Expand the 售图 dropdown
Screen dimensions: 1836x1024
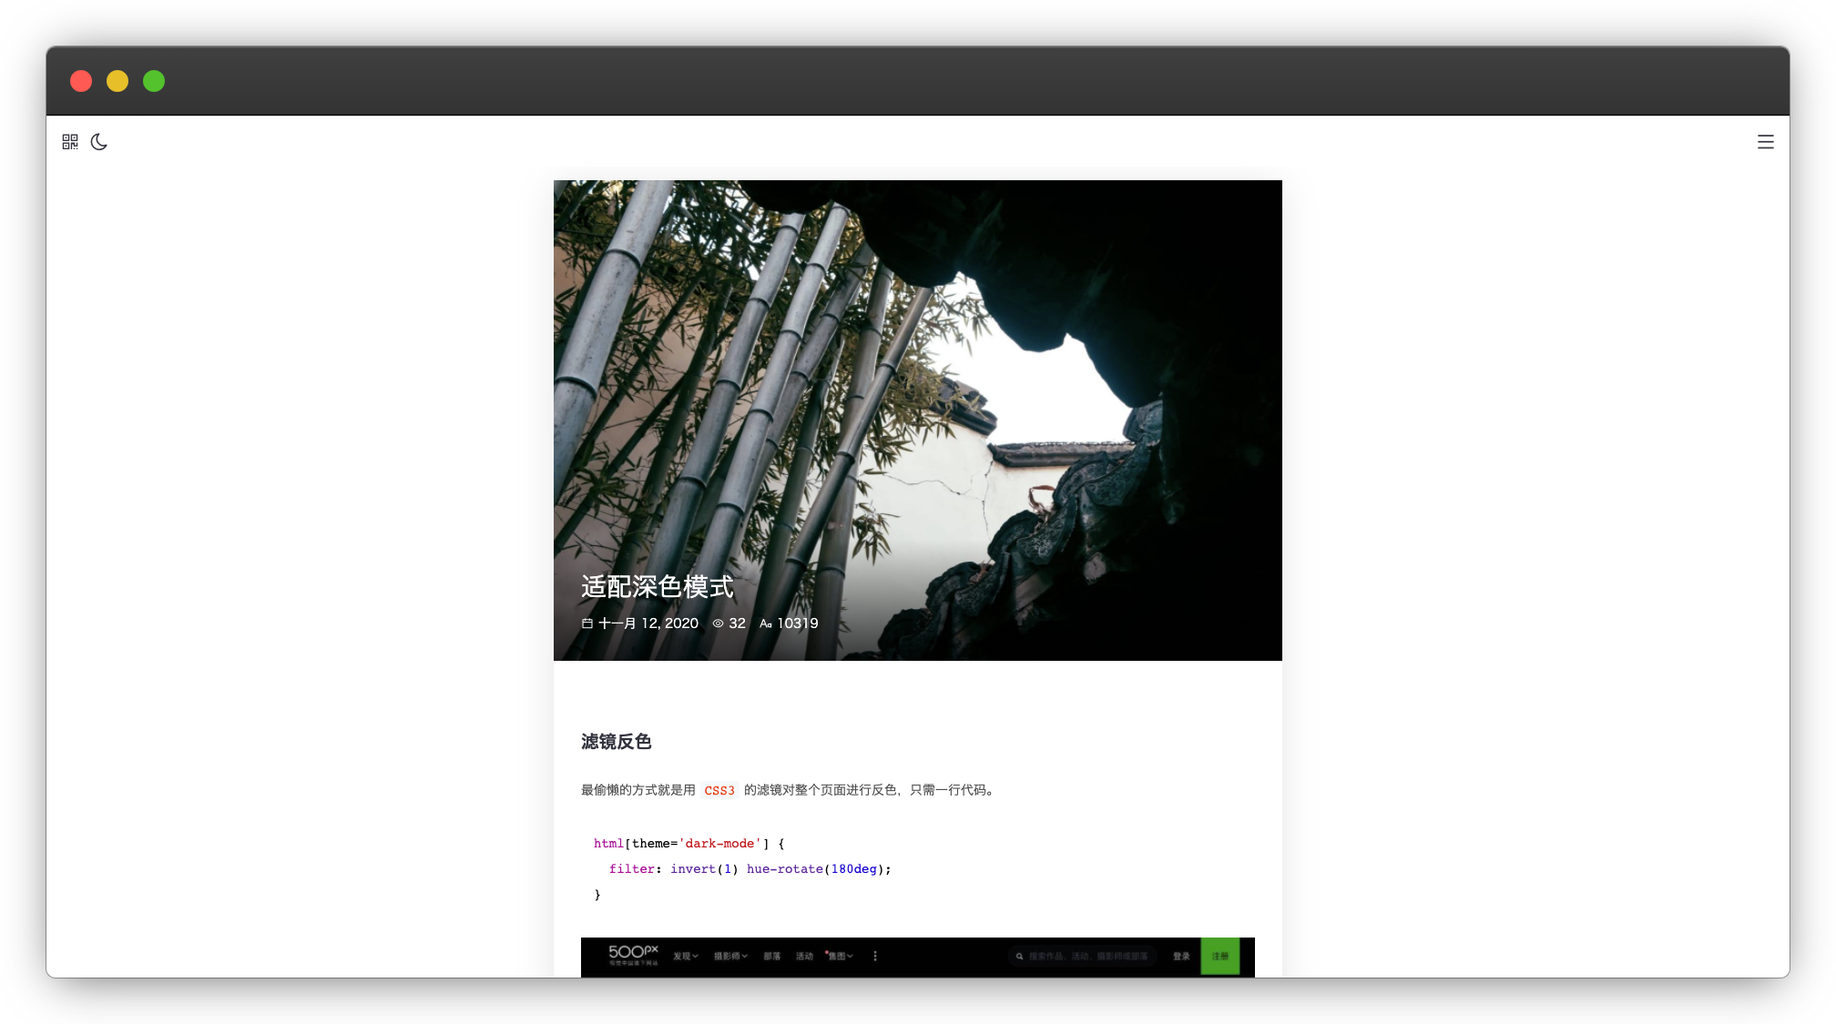pos(840,956)
